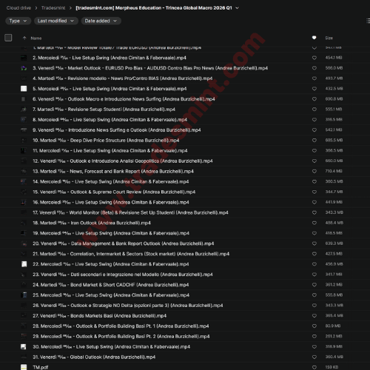Screen dimensions: 370x370
Task: Click the '555.8 MB' size value
Action: coord(334,295)
